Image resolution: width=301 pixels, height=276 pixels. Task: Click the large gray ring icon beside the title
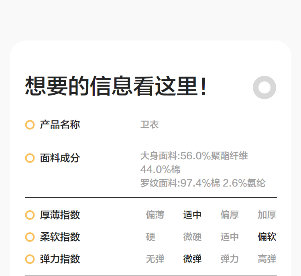264,87
